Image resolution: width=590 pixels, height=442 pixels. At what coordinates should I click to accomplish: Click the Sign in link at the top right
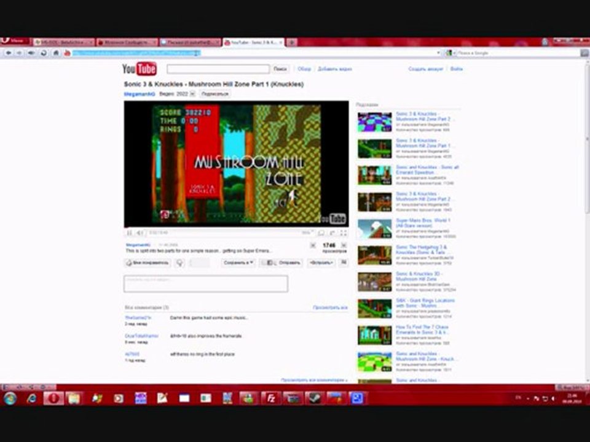coord(457,69)
